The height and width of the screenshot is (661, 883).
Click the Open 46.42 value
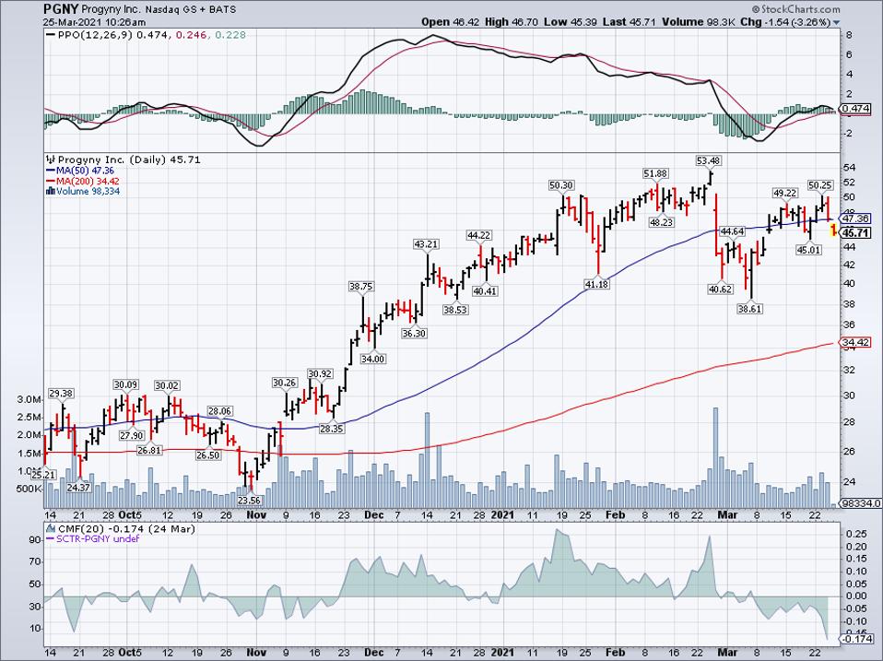[452, 22]
